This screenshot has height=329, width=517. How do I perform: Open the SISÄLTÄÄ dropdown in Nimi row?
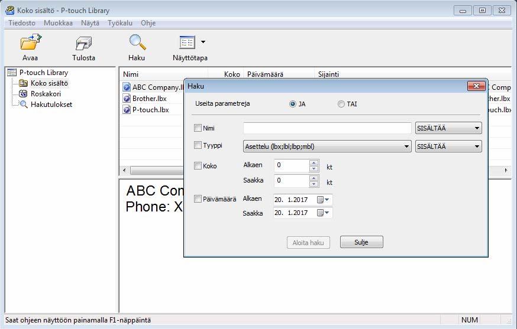(x=448, y=128)
